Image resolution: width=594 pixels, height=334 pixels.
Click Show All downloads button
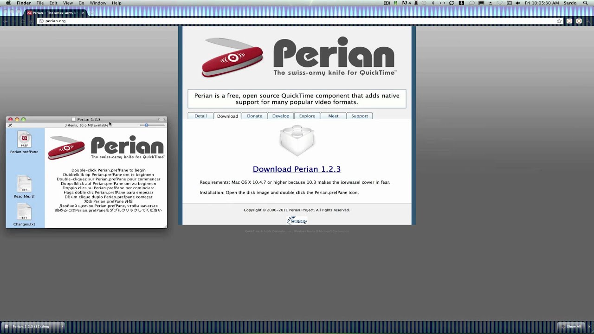[x=571, y=327]
